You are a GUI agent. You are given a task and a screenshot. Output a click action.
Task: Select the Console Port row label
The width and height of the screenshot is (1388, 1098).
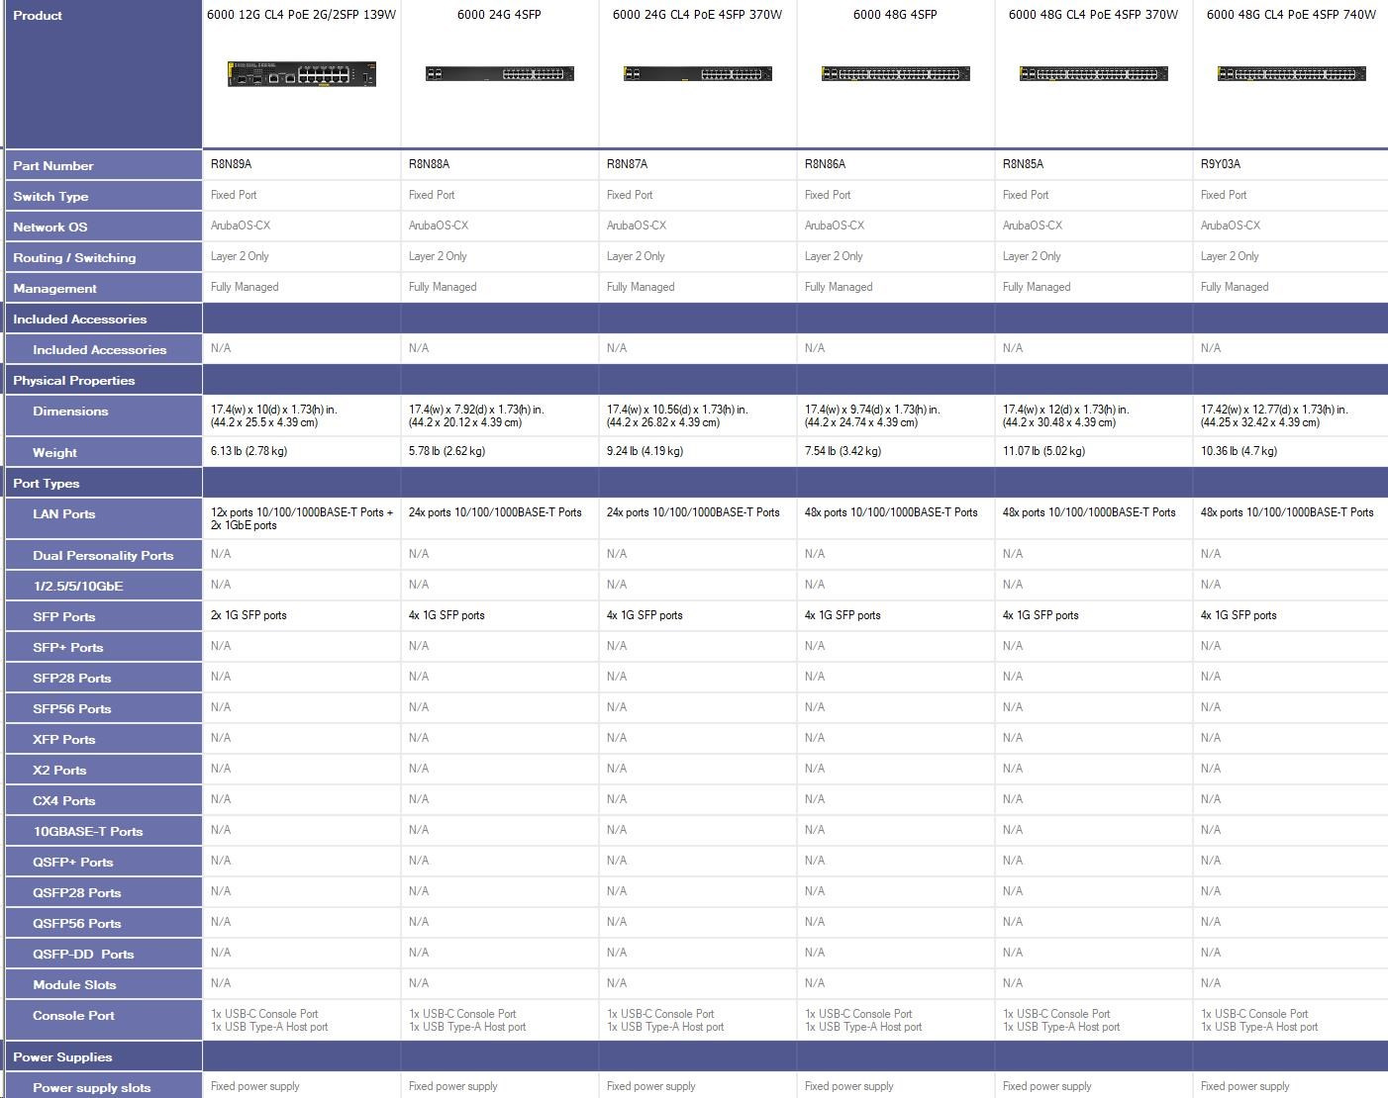(74, 1016)
